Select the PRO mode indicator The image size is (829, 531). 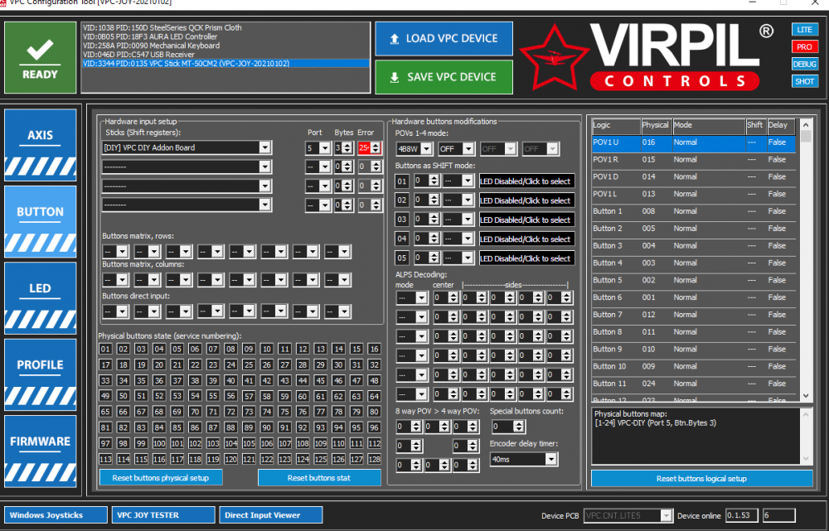[804, 47]
